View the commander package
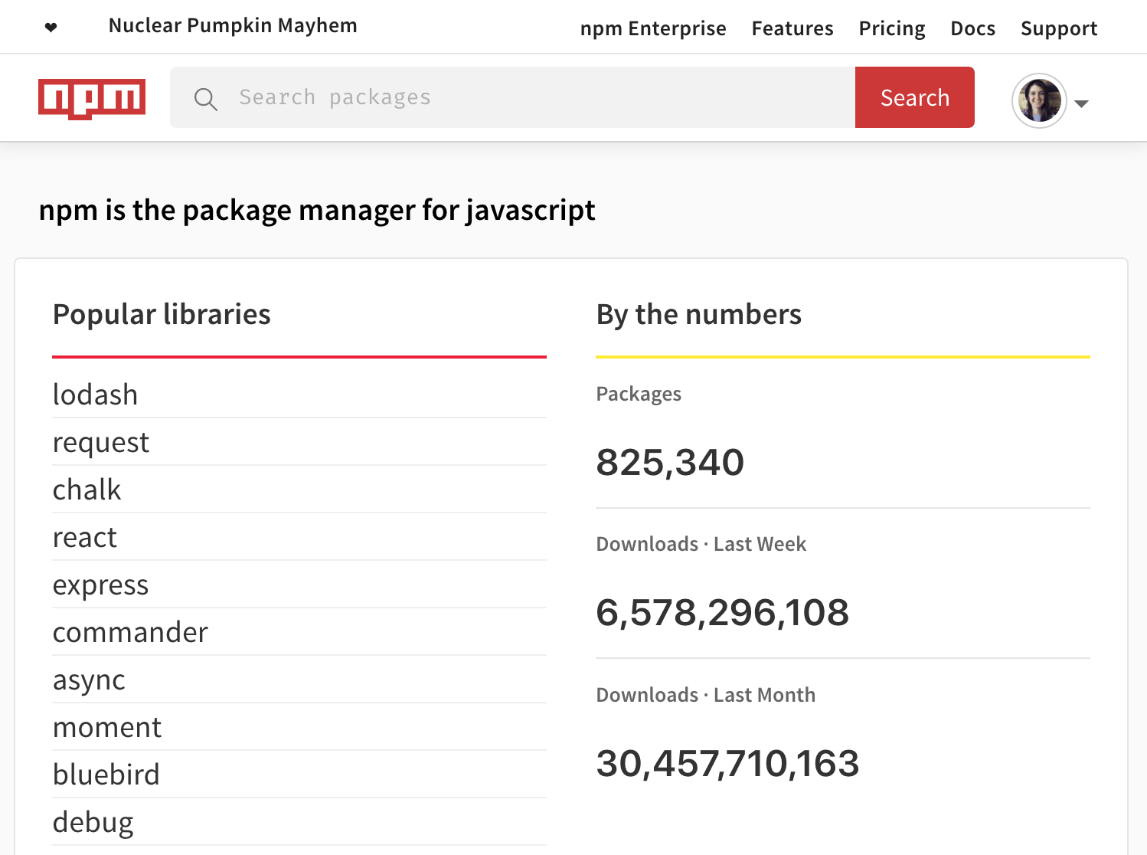 pyautogui.click(x=130, y=632)
